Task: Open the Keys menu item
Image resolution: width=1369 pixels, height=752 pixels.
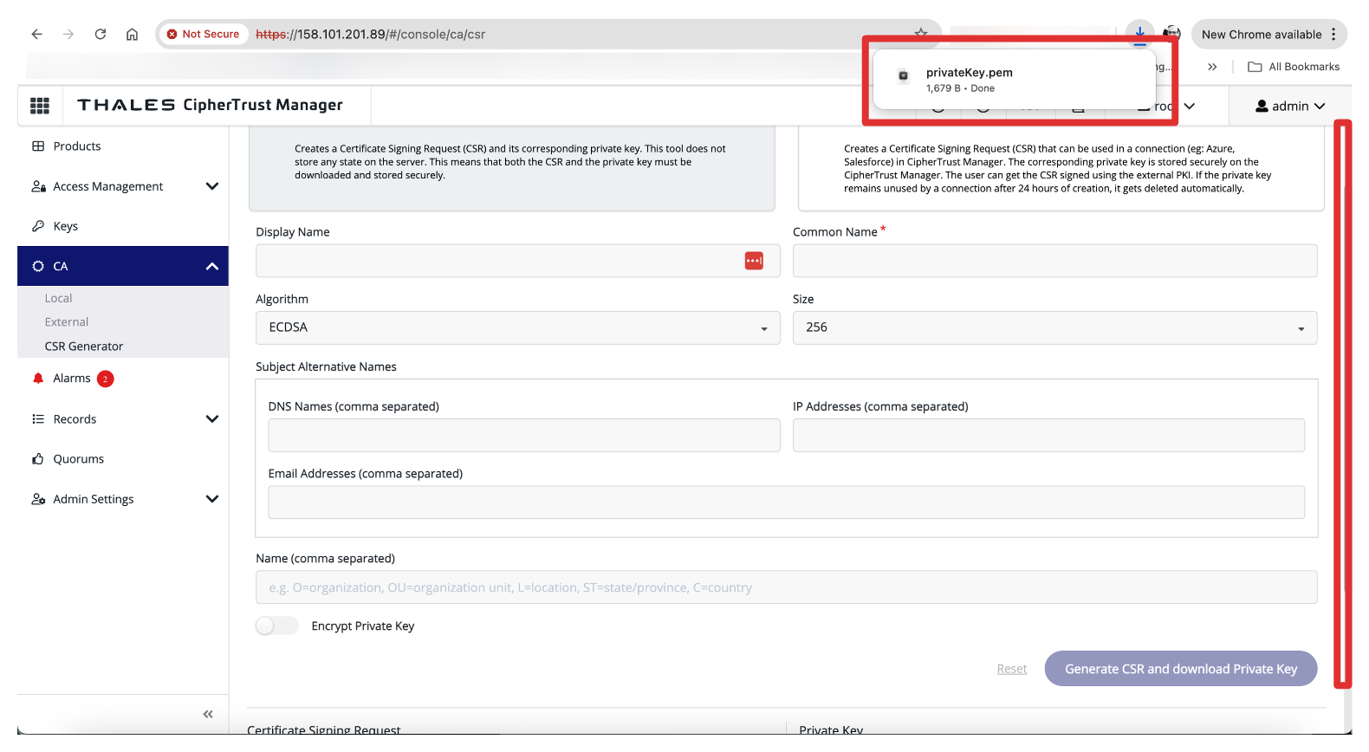Action: click(x=66, y=226)
